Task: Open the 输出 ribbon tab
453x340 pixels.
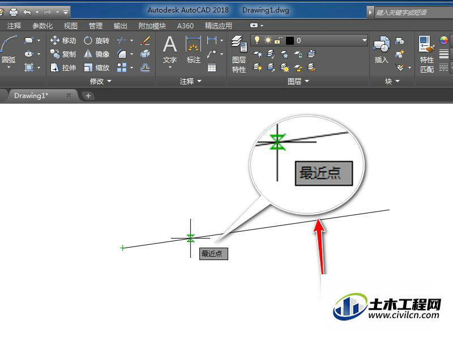Action: point(121,25)
